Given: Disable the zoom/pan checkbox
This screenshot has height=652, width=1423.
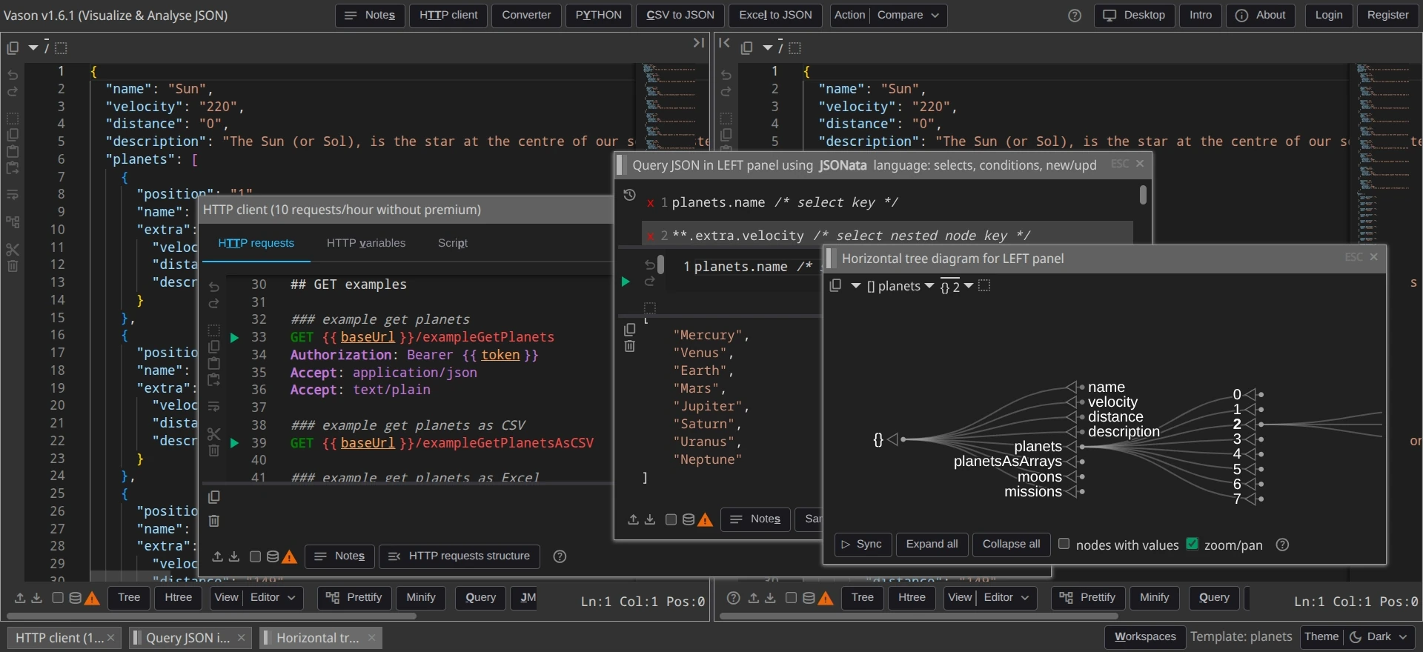Looking at the screenshot, I should click(1192, 544).
